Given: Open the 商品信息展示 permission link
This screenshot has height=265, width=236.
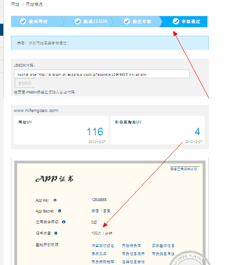Looking at the screenshot, I should 133,254.
